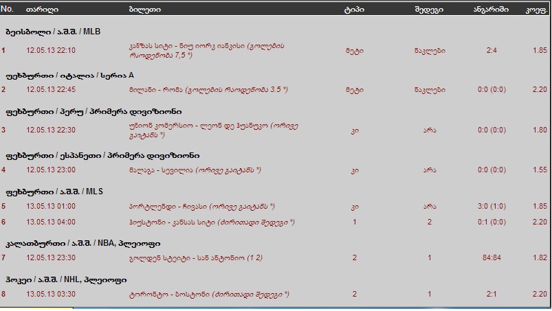Viewport: 552px width, 311px height.
Task: Click coefficient '2.20' in the ტორონტო row
Action: coord(540,294)
